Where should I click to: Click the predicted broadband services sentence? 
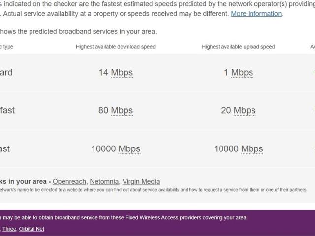tap(79, 32)
